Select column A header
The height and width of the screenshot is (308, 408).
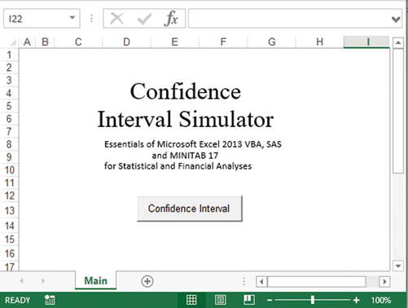(x=27, y=42)
